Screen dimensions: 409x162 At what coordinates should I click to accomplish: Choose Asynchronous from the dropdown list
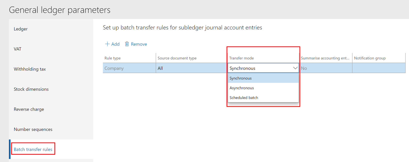(242, 88)
